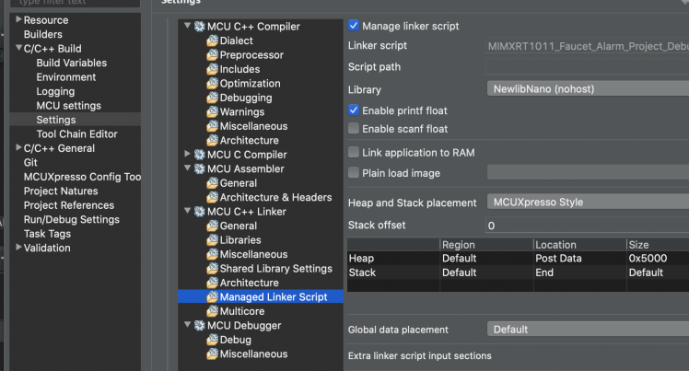Screen dimensions: 689x371
Task: Tick the Link application to RAM checkbox
Action: click(354, 152)
